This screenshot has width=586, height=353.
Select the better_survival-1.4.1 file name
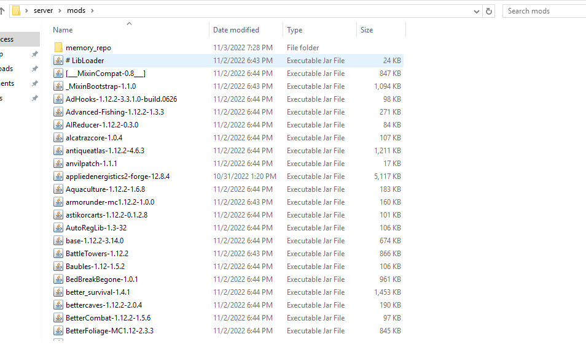click(98, 292)
